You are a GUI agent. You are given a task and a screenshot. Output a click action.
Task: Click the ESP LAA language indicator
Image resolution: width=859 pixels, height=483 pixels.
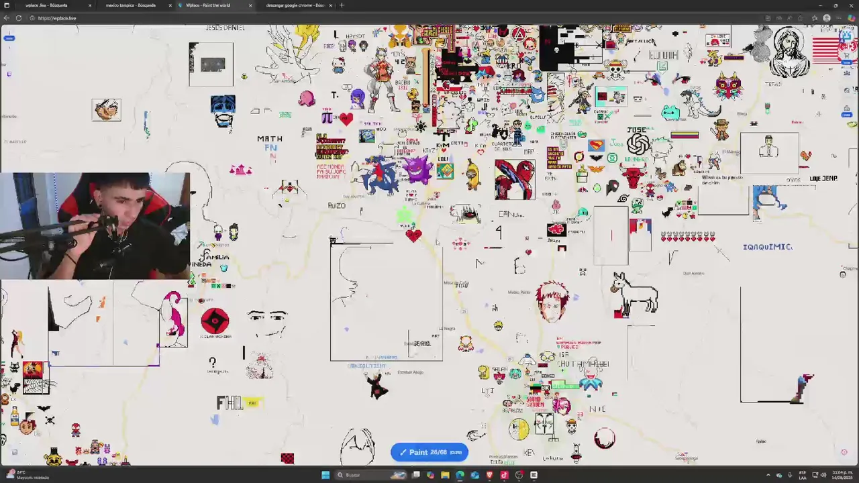pyautogui.click(x=803, y=475)
